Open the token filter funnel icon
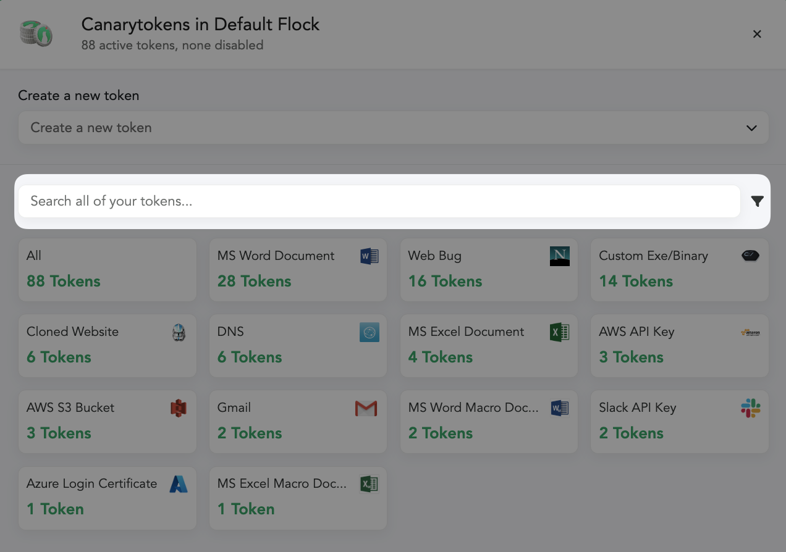 pyautogui.click(x=757, y=201)
